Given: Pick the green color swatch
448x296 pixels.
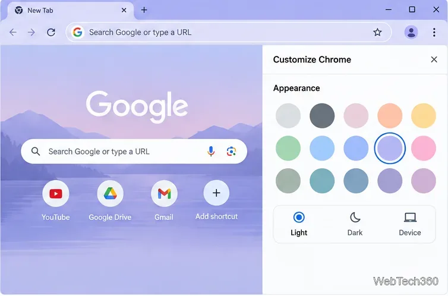Looking at the screenshot, I should tap(288, 148).
